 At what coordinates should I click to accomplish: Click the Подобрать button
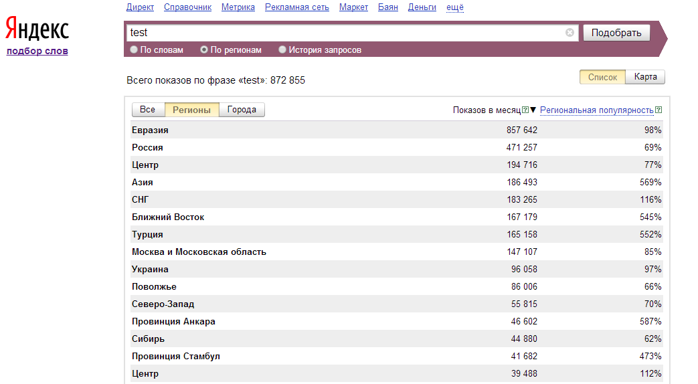point(616,33)
